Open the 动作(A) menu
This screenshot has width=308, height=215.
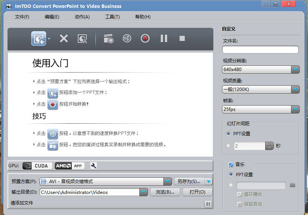coord(82,17)
